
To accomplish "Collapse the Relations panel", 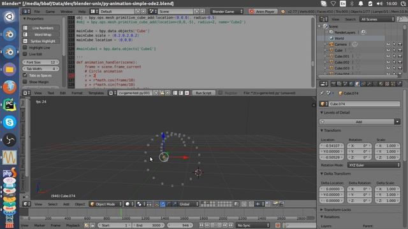I will 321,217.
